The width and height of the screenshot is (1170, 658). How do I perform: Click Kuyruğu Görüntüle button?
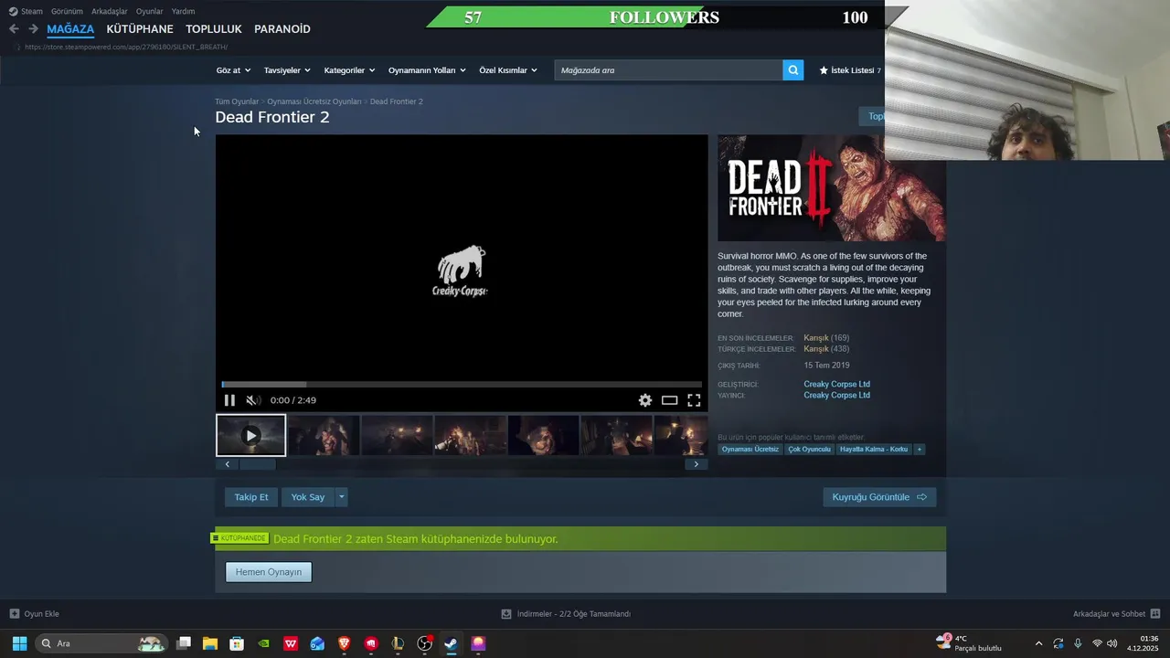879,497
